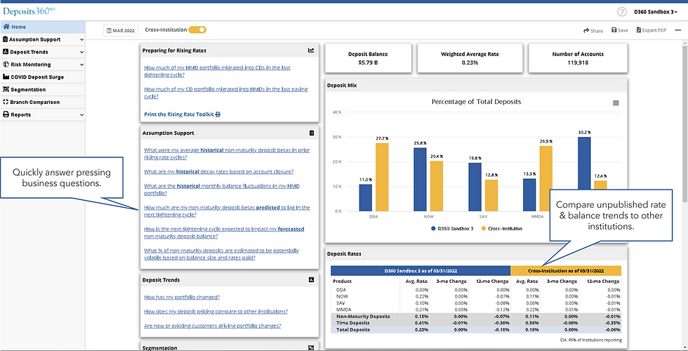Open Reports sidebar menu
This screenshot has height=351, width=688.
tap(43, 114)
